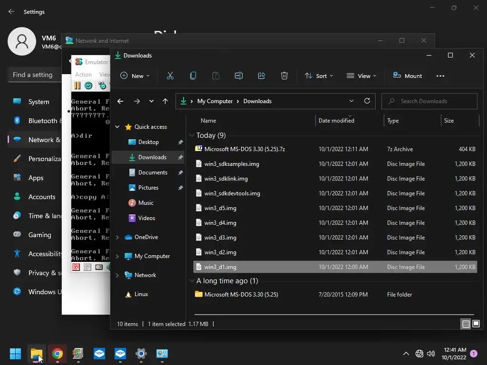Select Pictures in navigation pane
The height and width of the screenshot is (365, 487).
(148, 187)
